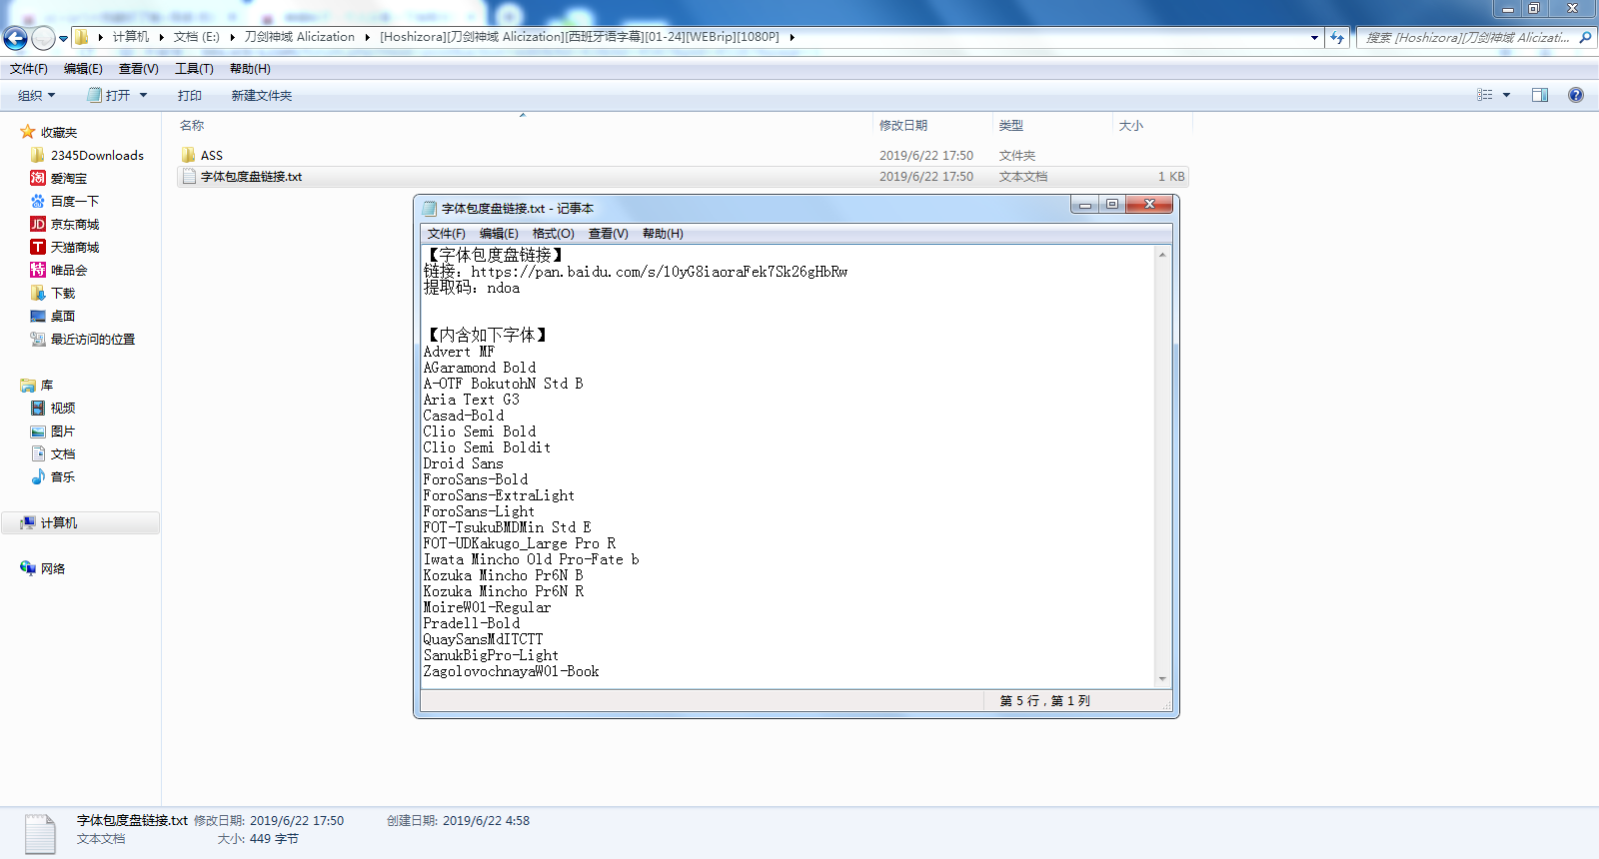Click the refresh button beside address bar
The height and width of the screenshot is (859, 1599).
click(x=1337, y=37)
